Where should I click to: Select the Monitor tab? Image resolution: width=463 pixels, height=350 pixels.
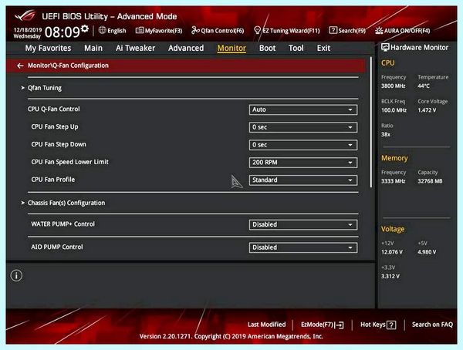tap(231, 48)
